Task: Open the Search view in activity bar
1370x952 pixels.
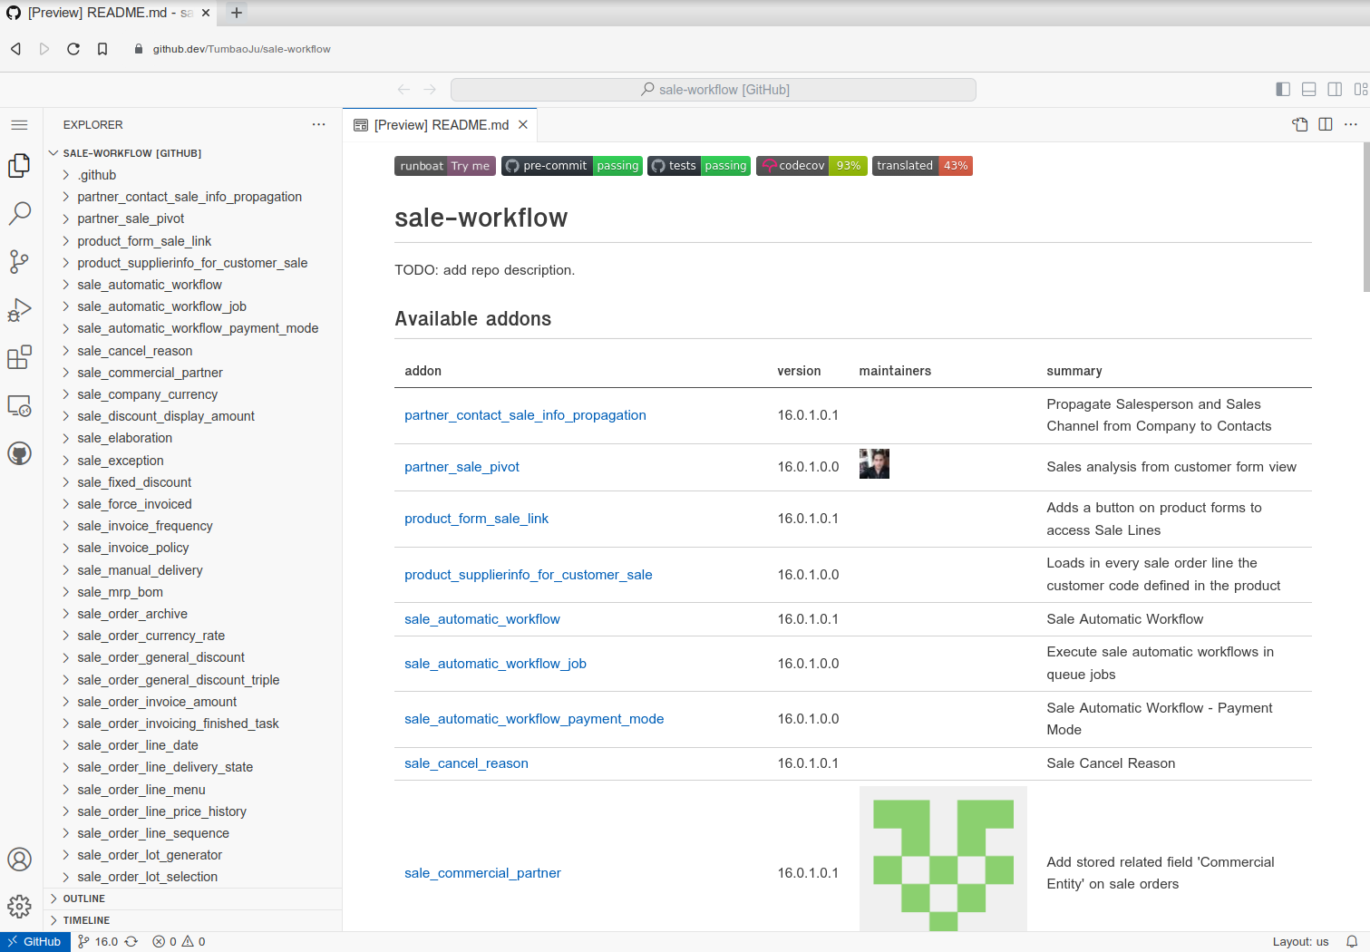Action: pos(20,213)
